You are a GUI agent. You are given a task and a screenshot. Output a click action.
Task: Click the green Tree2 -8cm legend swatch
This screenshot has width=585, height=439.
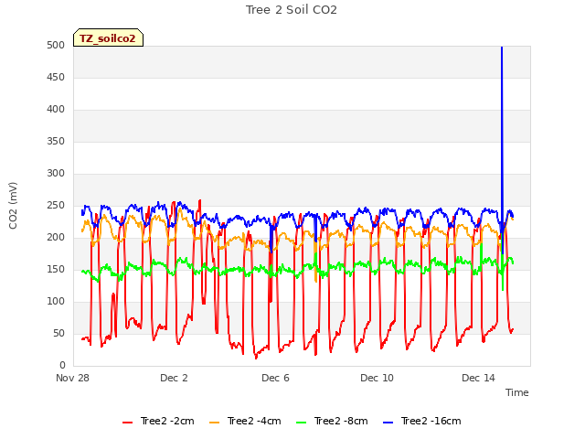pyautogui.click(x=302, y=423)
